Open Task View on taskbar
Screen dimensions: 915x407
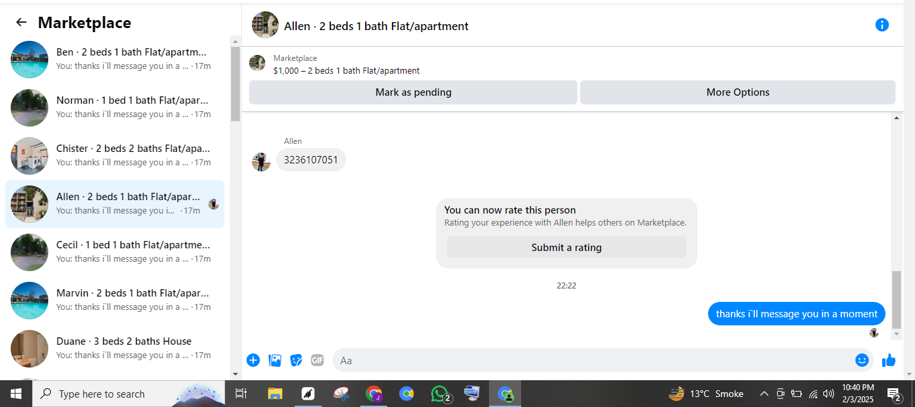[241, 394]
